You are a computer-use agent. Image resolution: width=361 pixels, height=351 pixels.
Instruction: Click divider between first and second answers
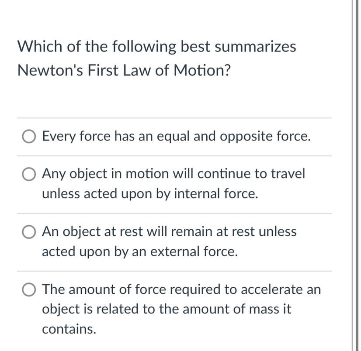pos(174,156)
